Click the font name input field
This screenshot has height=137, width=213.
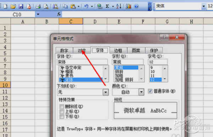click(x=82, y=62)
